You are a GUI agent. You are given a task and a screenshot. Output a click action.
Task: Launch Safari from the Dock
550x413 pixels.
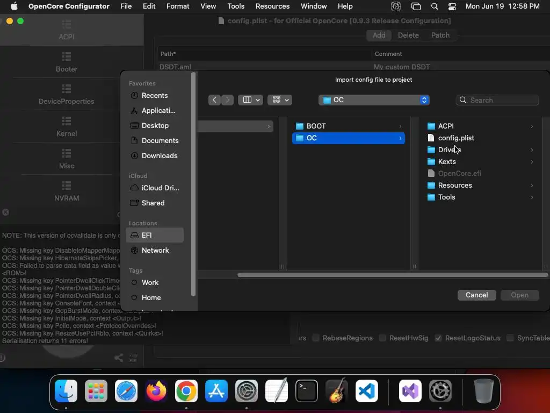[x=126, y=391]
